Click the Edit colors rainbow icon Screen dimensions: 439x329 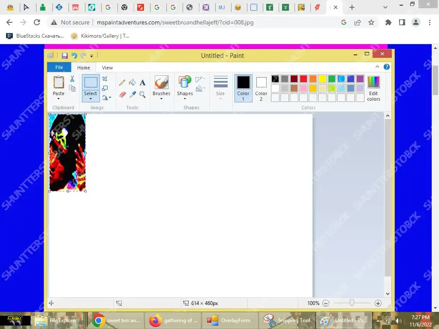[373, 82]
